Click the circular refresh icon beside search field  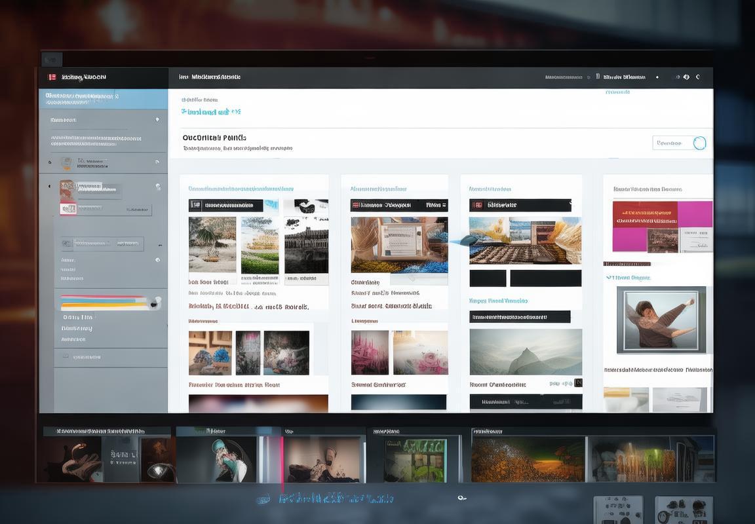pos(699,143)
